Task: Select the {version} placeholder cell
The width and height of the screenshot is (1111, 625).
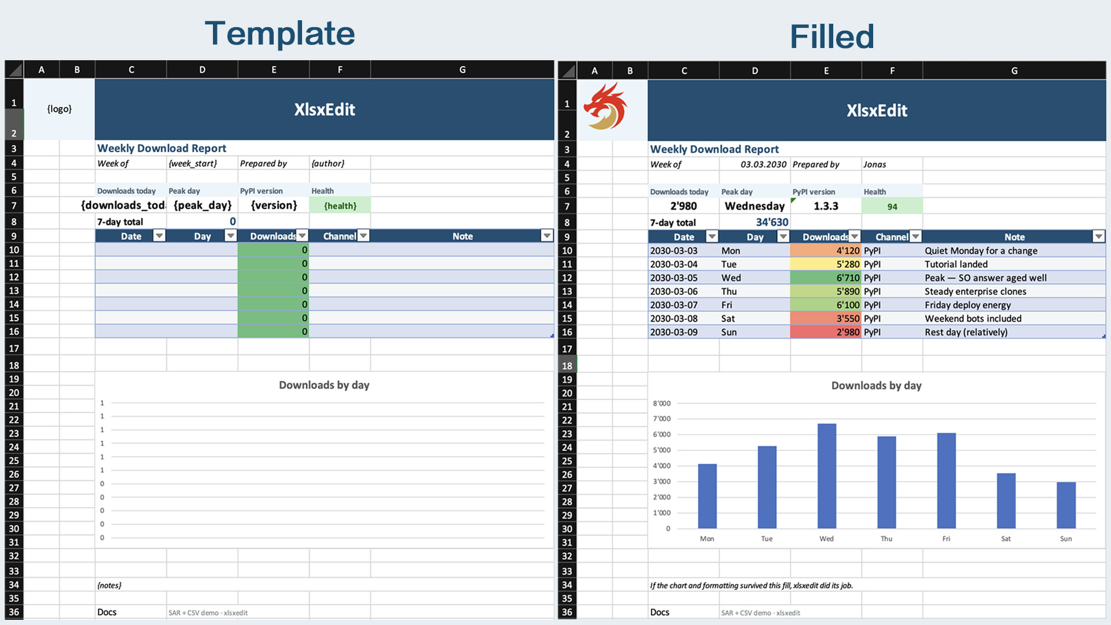Action: coord(274,205)
